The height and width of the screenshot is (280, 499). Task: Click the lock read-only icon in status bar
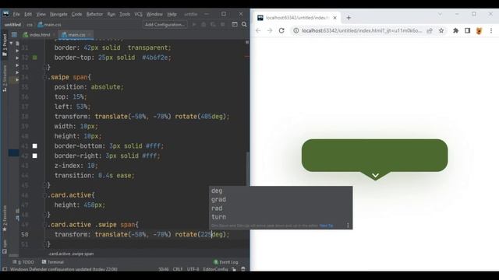click(234, 269)
